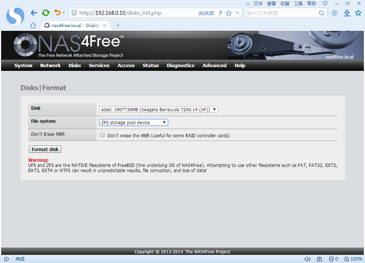This screenshot has width=365, height=263.
Task: Open the undo history dropdown arrow
Action: click(63, 13)
